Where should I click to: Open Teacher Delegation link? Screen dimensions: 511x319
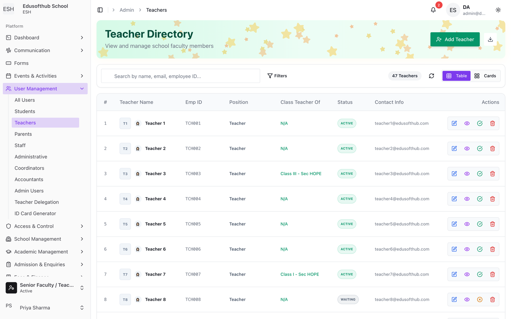(x=45, y=202)
